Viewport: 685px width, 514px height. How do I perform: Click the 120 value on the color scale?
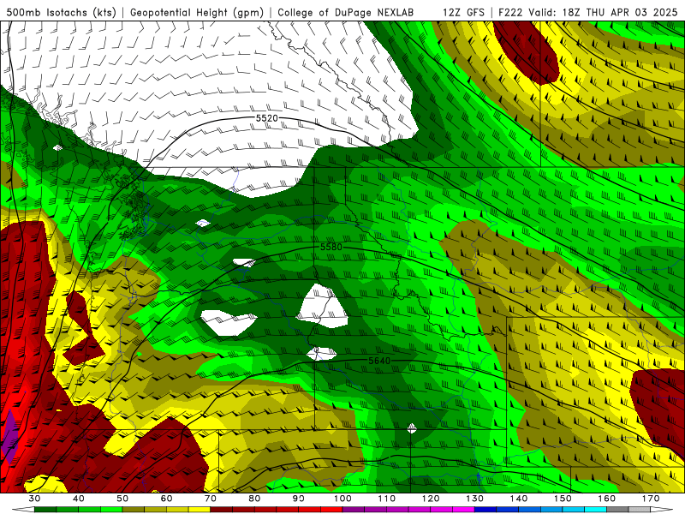tap(431, 499)
